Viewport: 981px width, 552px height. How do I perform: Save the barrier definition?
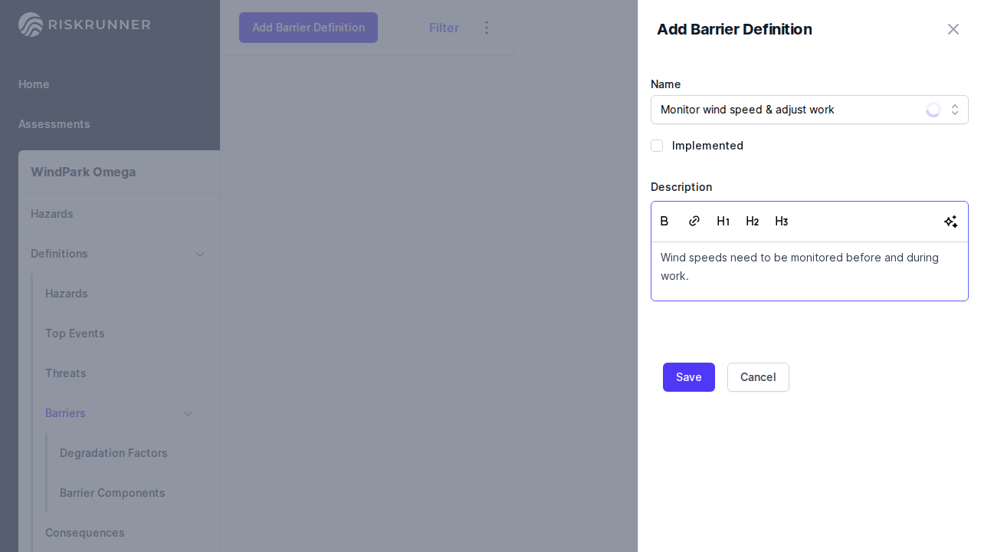coord(688,377)
